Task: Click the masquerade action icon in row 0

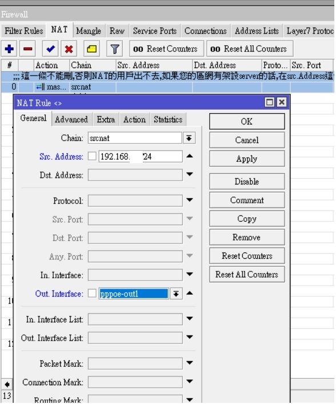Action: click(x=41, y=87)
